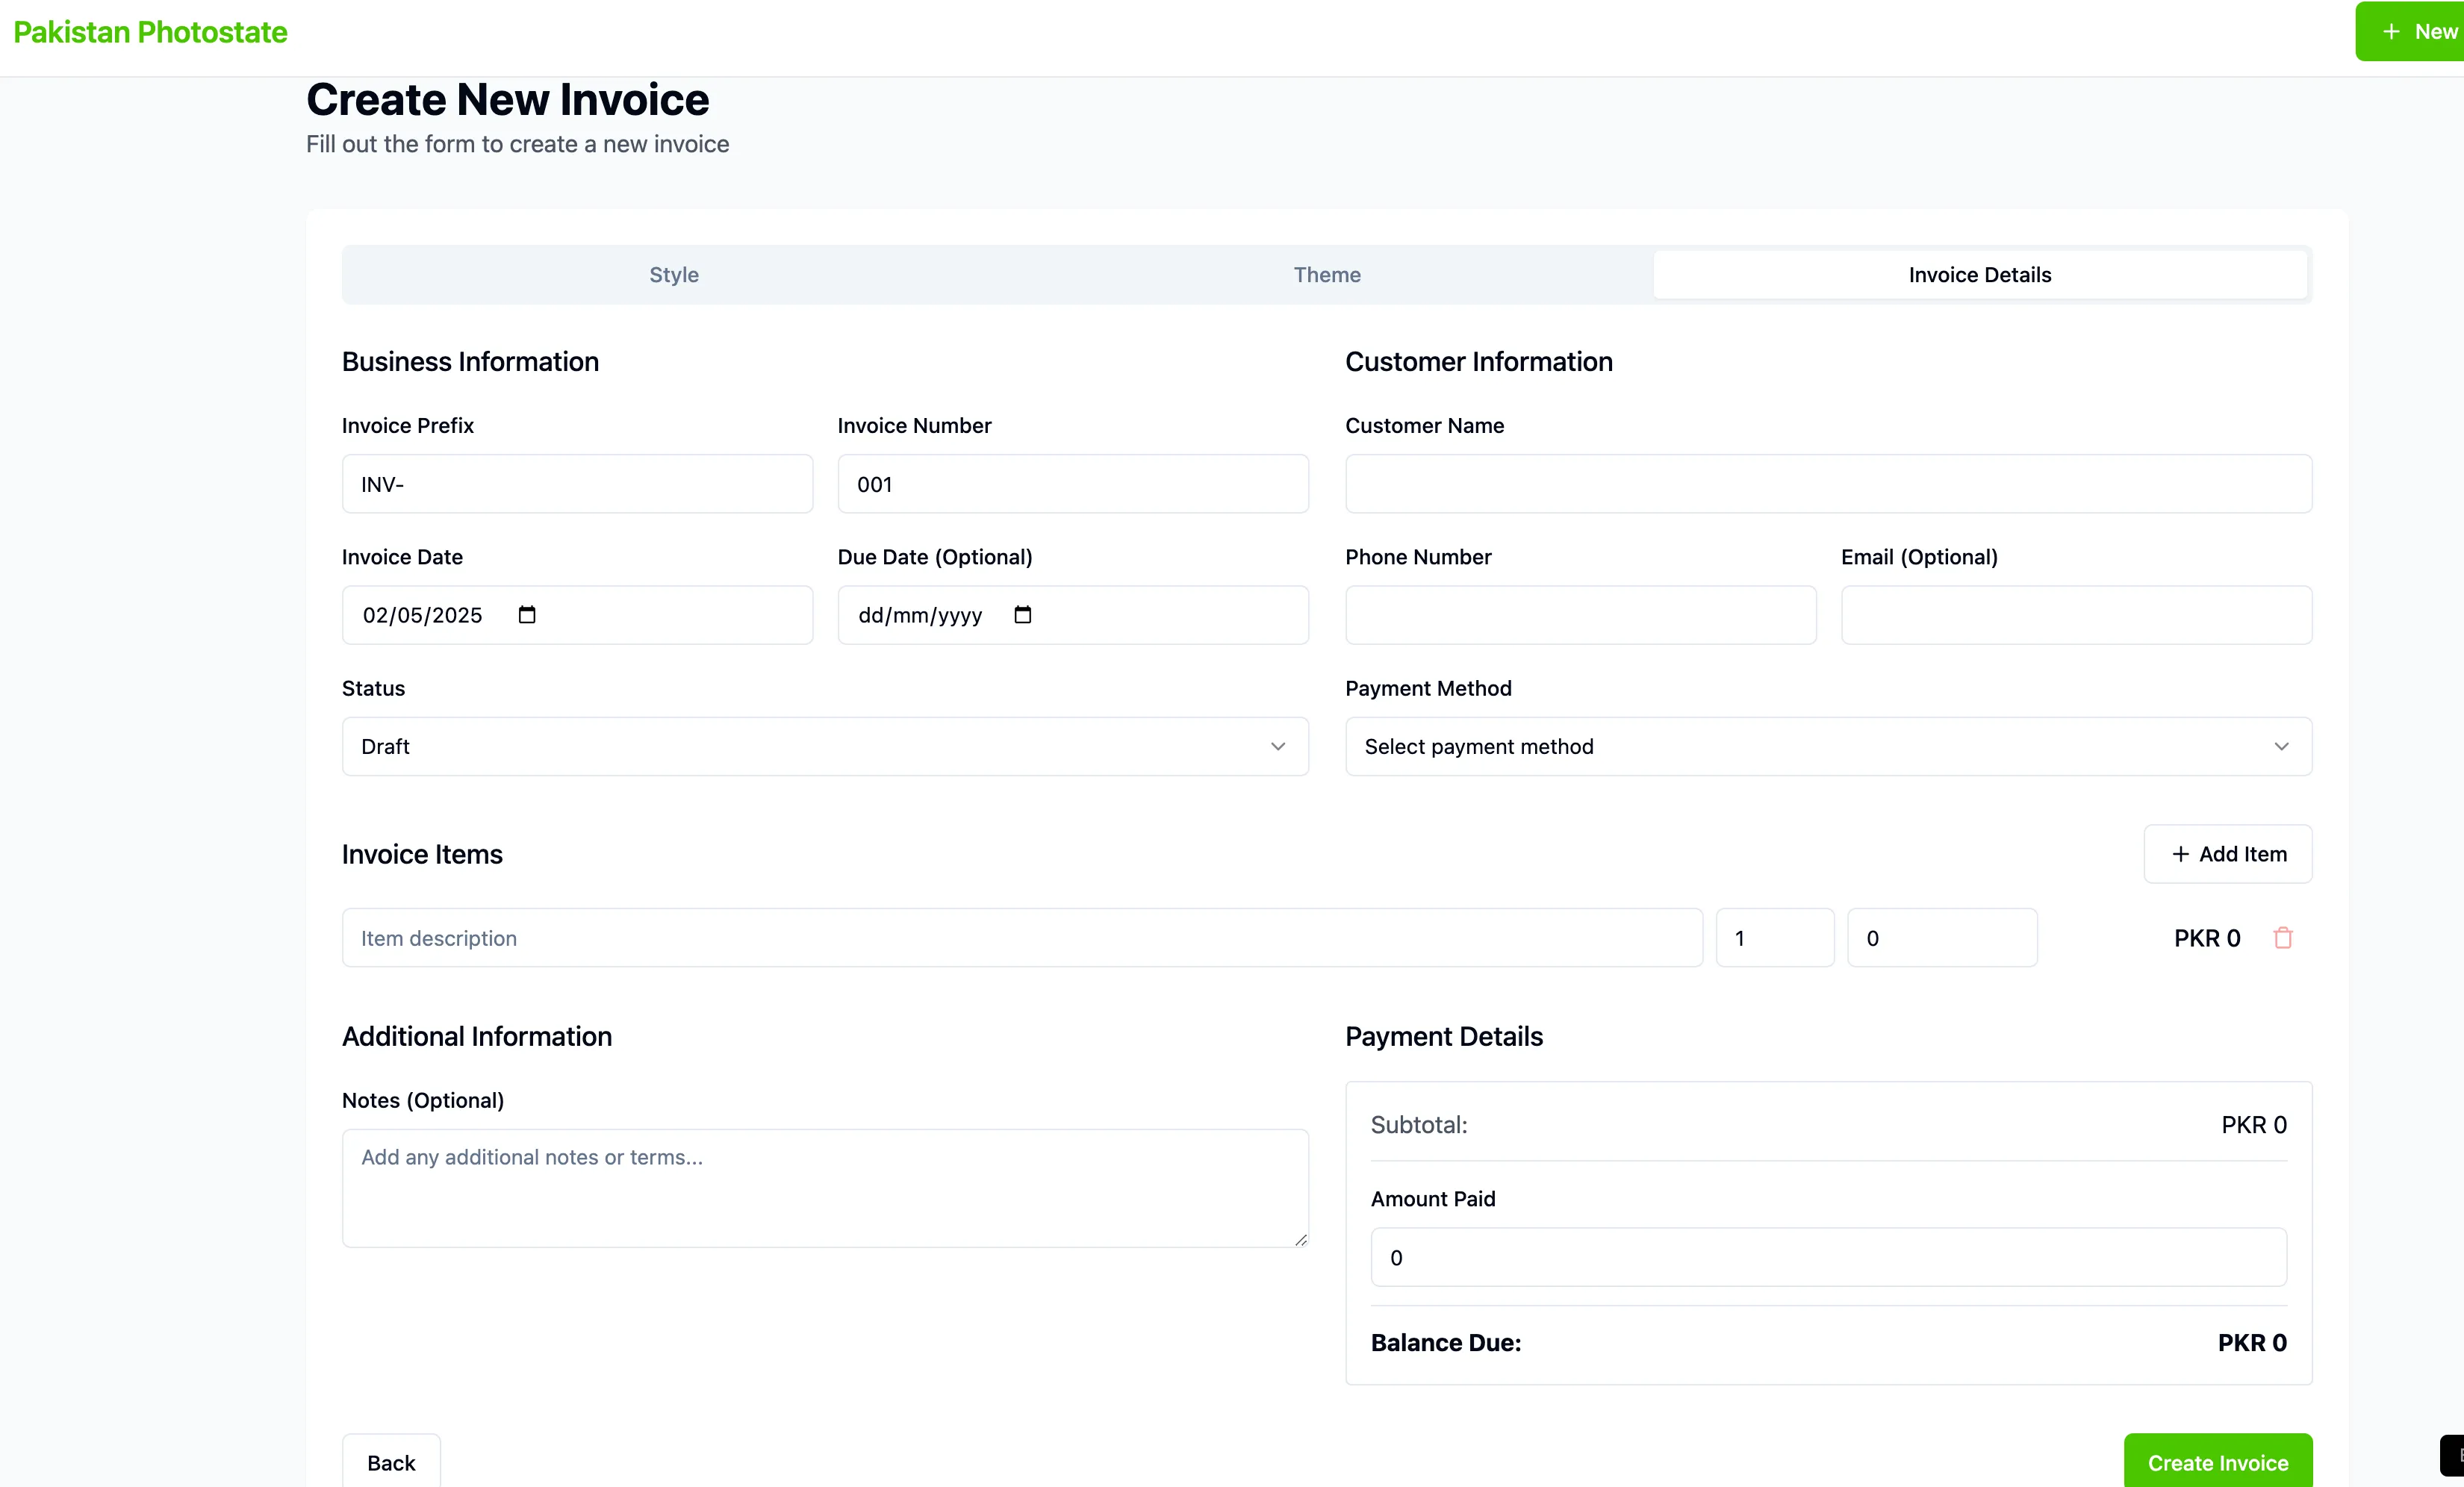Click the Due Date dd/mm/yyyy field
Viewport: 2464px width, 1487px height.
(x=1073, y=615)
